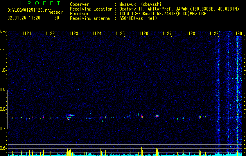Click the gray frequency range bracket beside 0.8
This screenshot has width=246, height=156.
[7, 109]
